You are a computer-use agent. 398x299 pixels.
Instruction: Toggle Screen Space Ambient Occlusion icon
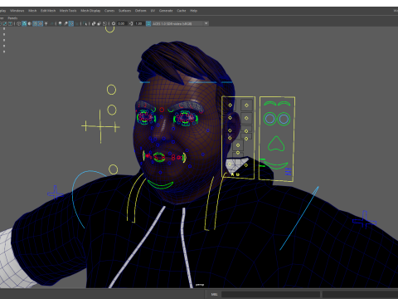click(x=60, y=23)
